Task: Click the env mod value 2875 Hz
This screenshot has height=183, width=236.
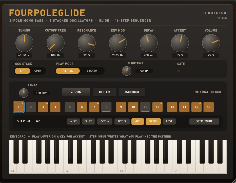Action: click(118, 55)
